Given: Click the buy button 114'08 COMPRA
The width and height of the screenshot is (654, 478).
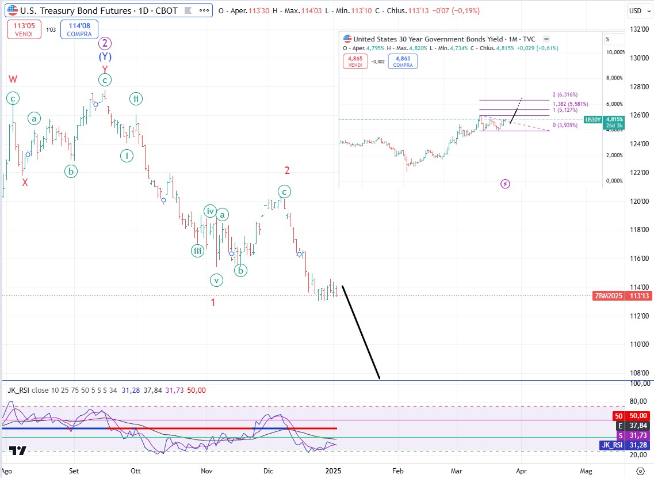Looking at the screenshot, I should click(79, 29).
